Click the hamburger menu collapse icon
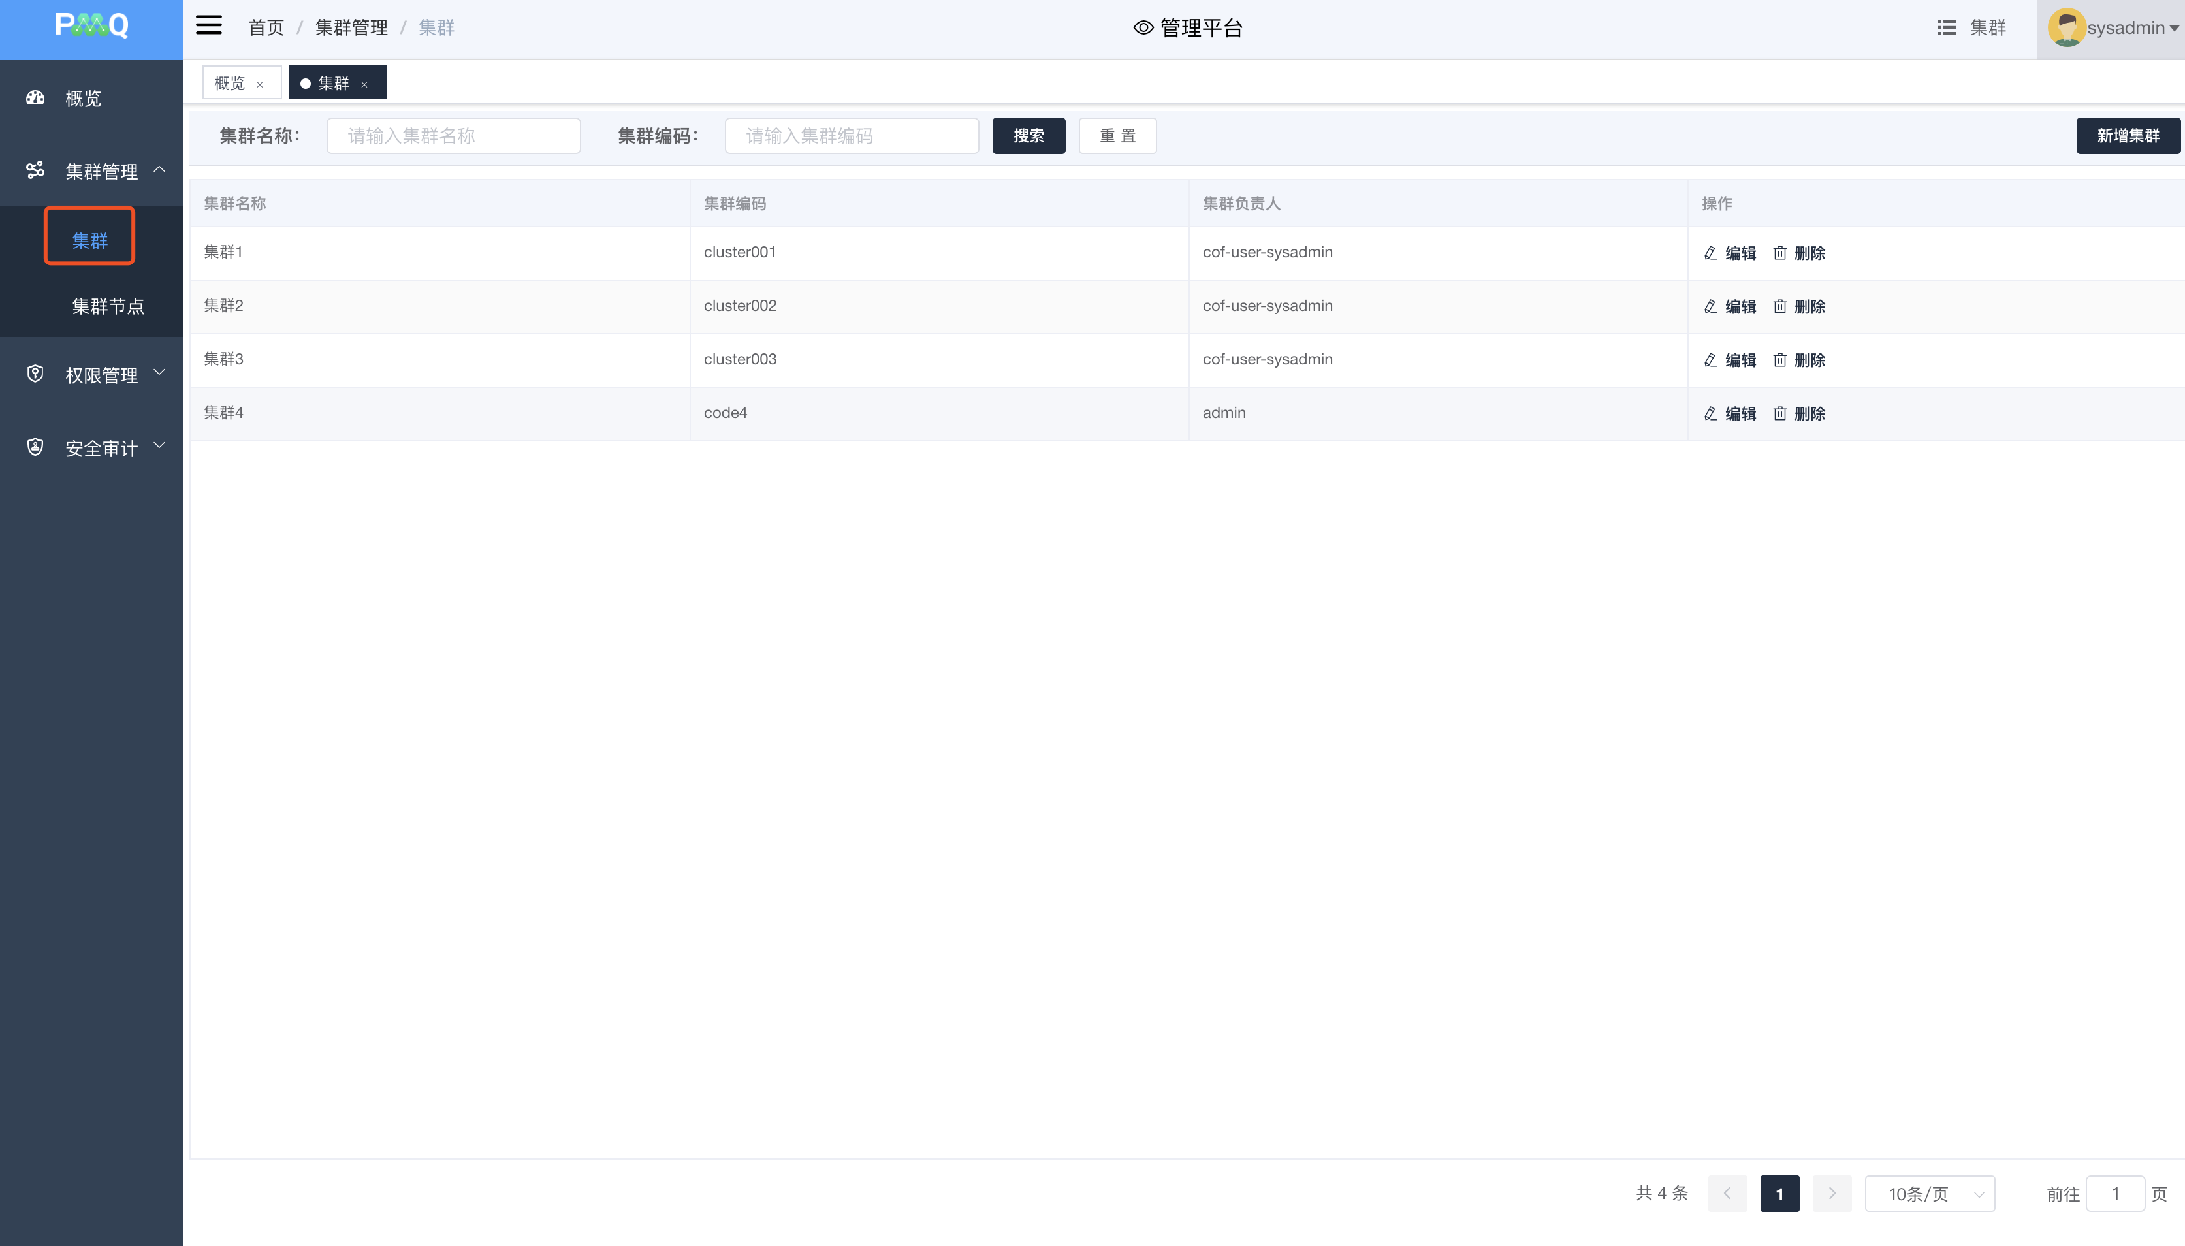 pyautogui.click(x=209, y=25)
